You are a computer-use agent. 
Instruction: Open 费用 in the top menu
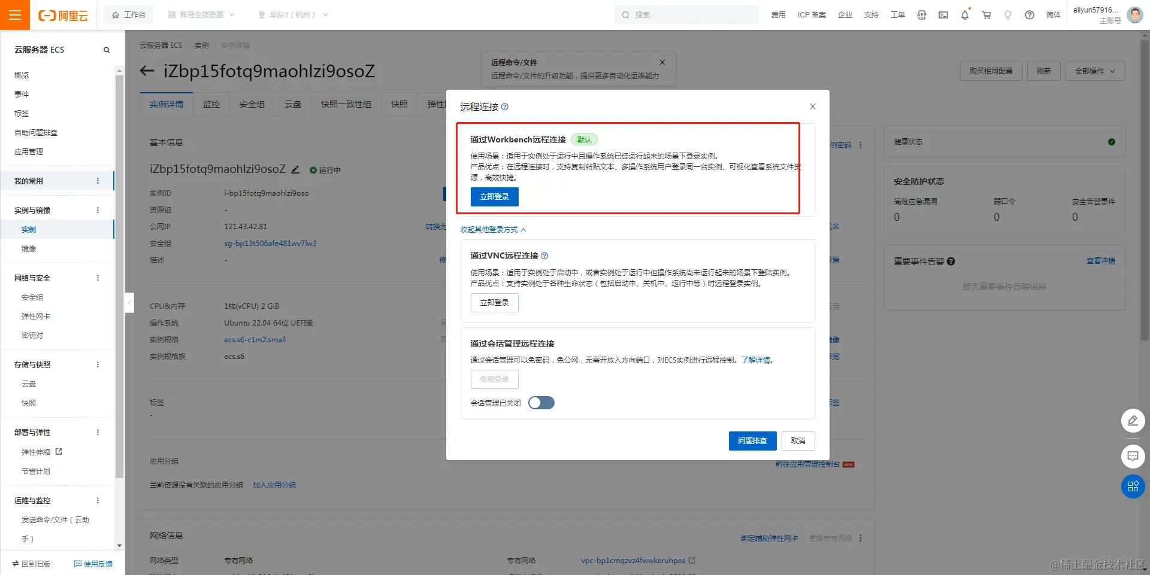coord(779,15)
